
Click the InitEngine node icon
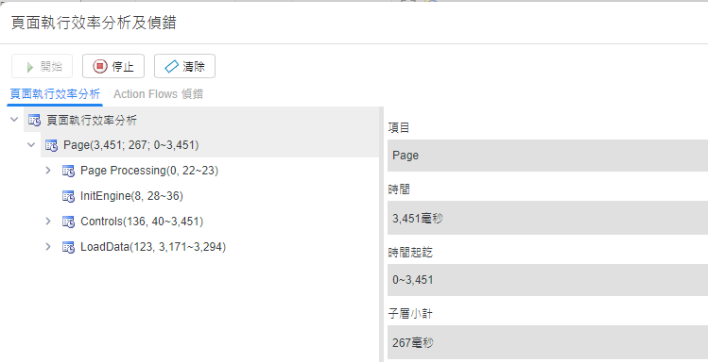pyautogui.click(x=68, y=196)
